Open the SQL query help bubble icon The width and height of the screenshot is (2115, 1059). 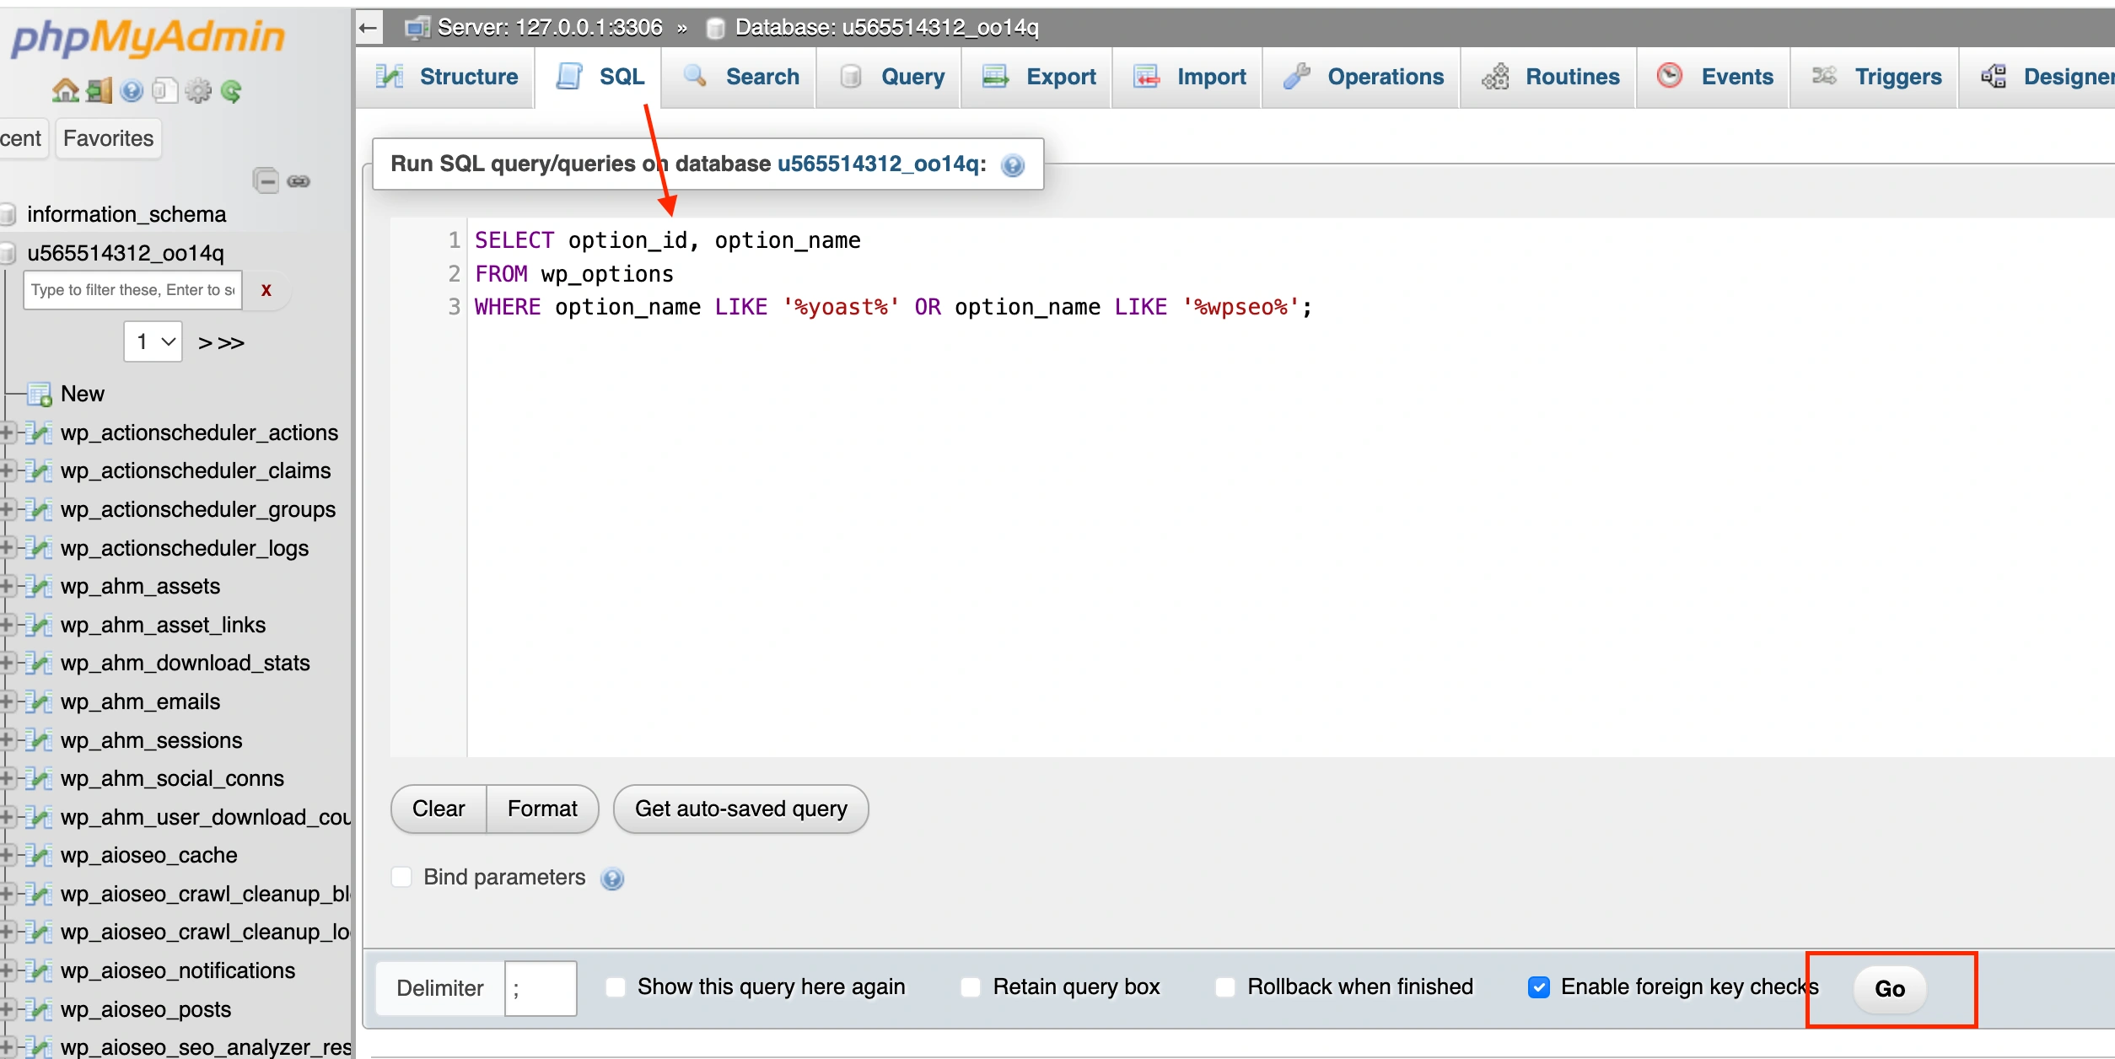point(1012,164)
